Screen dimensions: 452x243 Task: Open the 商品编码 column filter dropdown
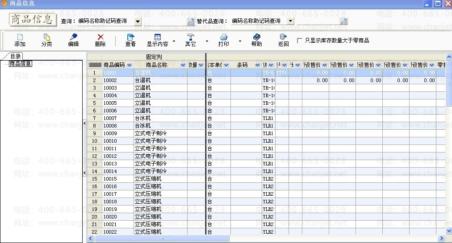click(130, 65)
